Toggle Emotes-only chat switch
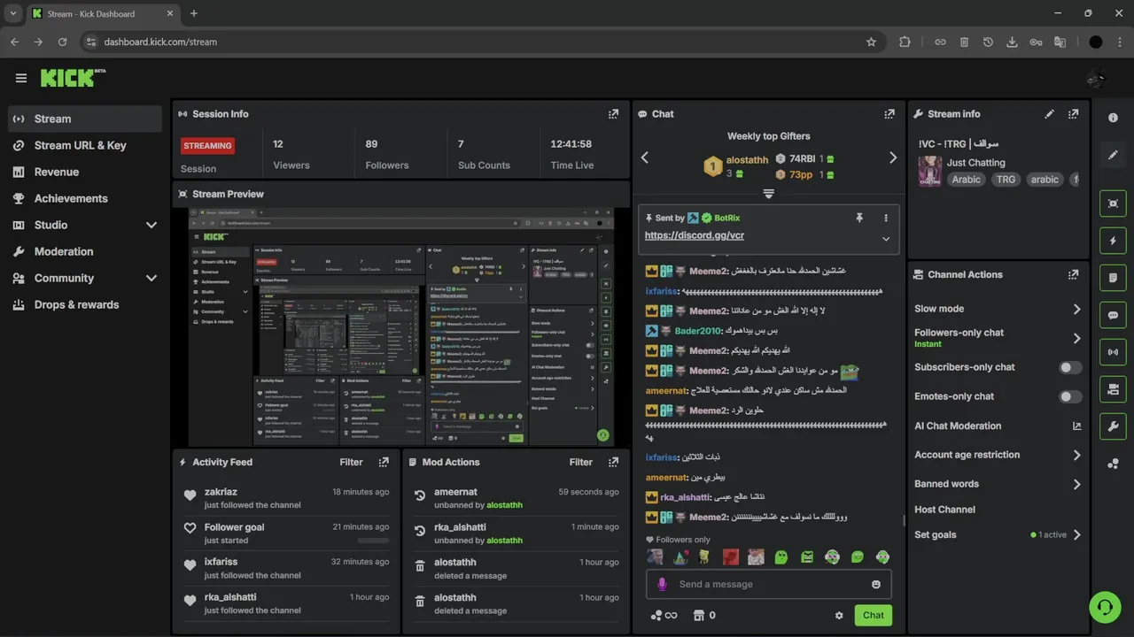 tap(1070, 396)
